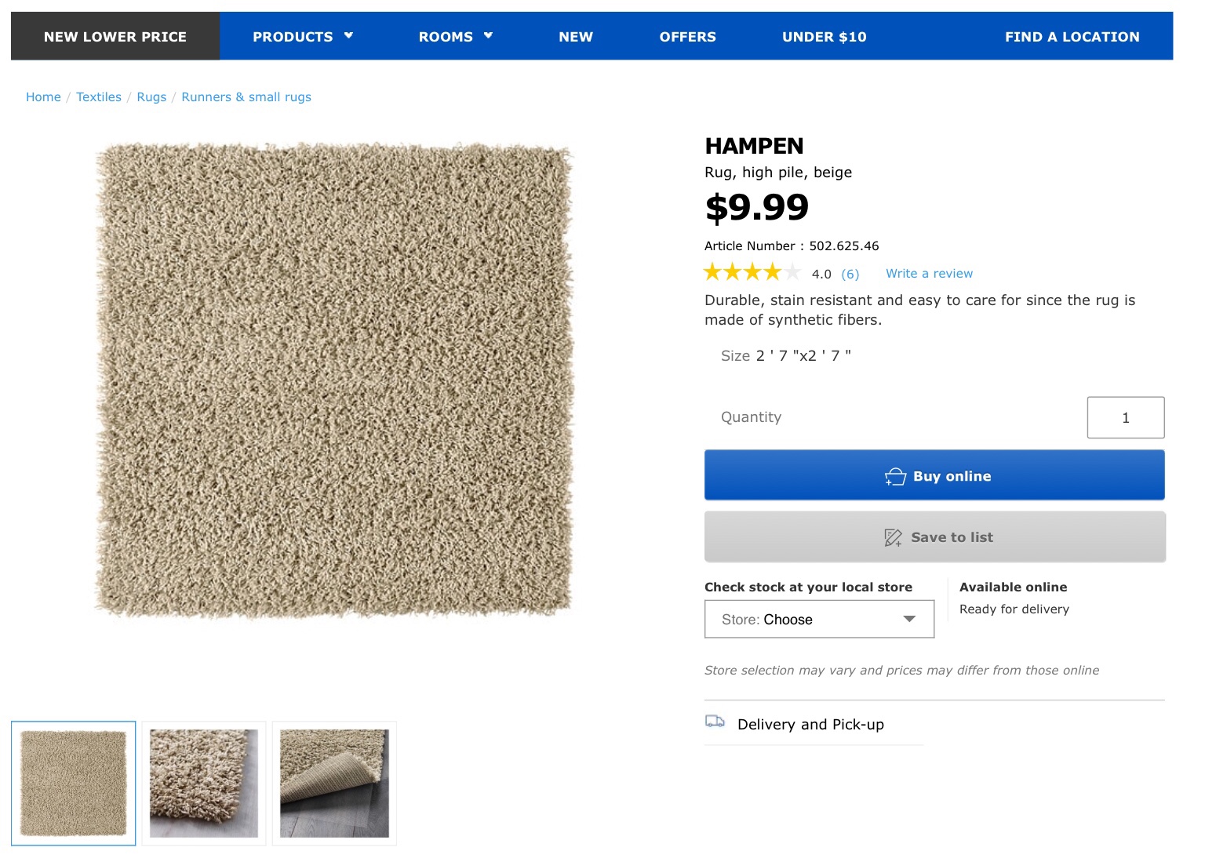This screenshot has height=862, width=1205.
Task: Open the Under $10 page
Action: pyautogui.click(x=824, y=37)
